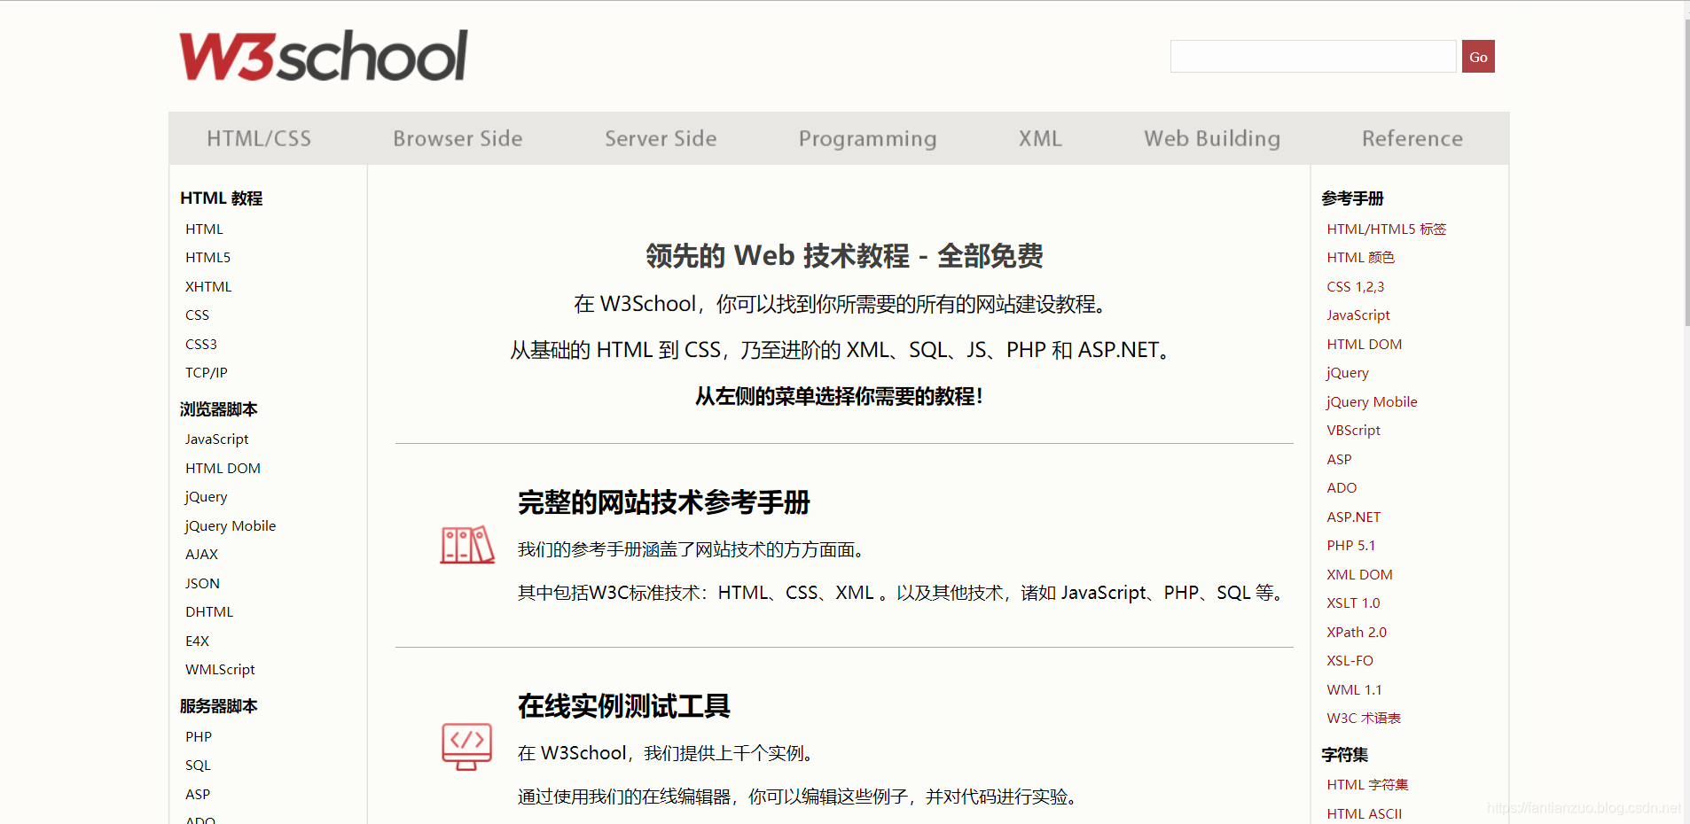The width and height of the screenshot is (1690, 824).
Task: Open the Server Side navigation tab
Action: 661,138
